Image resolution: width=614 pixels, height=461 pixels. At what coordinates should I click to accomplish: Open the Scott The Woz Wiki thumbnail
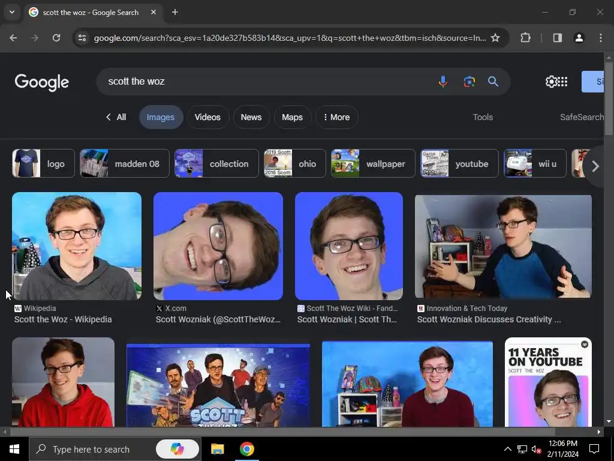[x=349, y=246]
